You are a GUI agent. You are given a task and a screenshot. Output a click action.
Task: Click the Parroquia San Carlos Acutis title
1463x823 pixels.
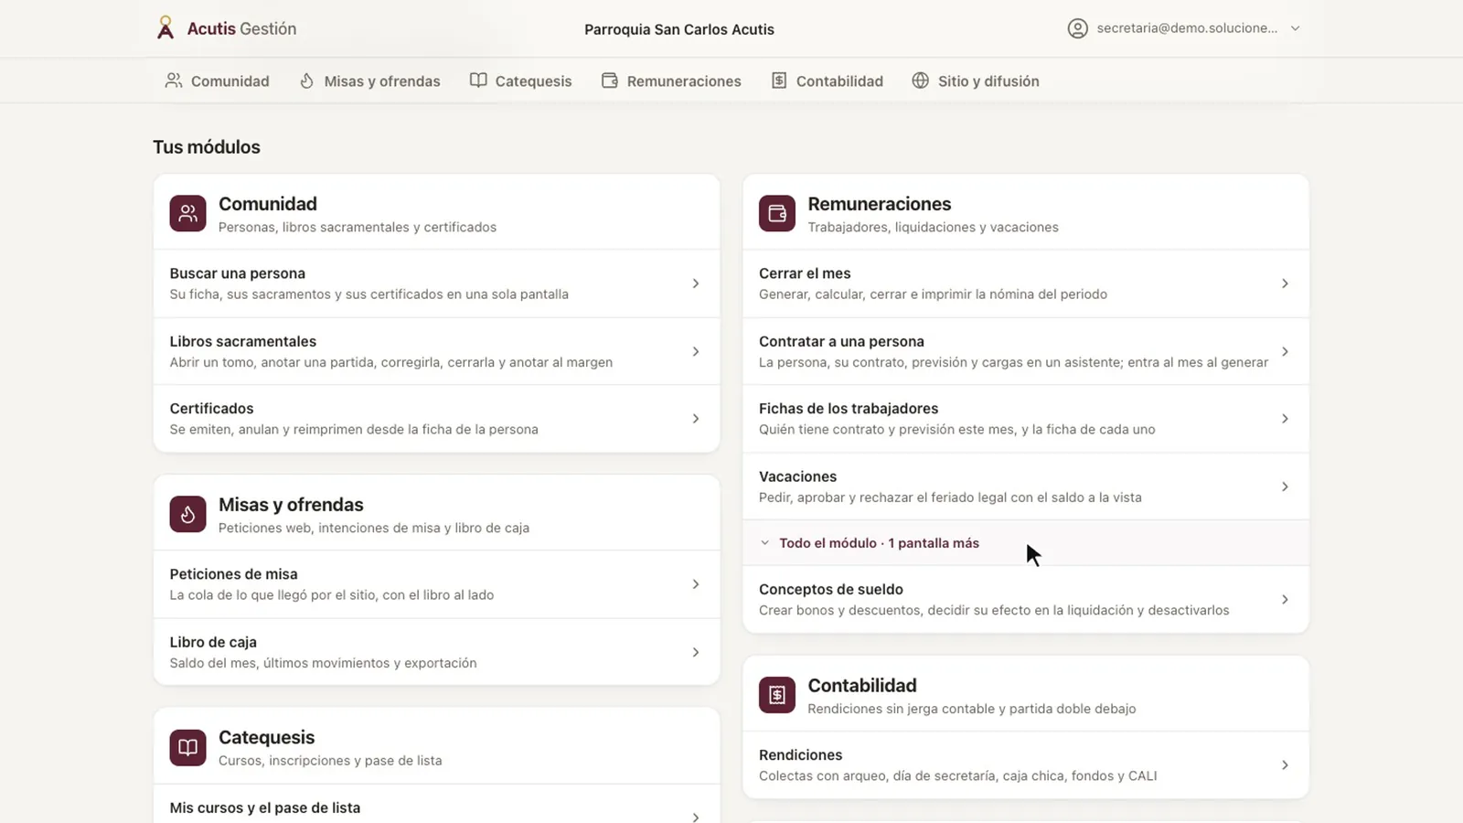click(679, 29)
